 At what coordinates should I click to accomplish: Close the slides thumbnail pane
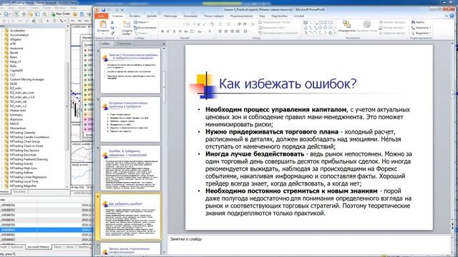164,44
